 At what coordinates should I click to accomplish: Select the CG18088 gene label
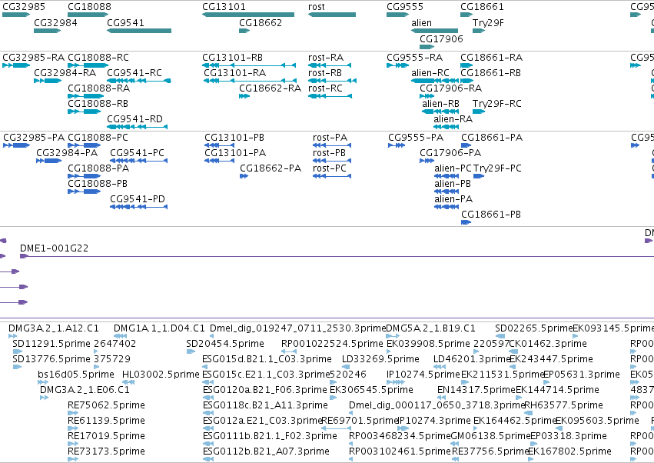click(x=89, y=7)
